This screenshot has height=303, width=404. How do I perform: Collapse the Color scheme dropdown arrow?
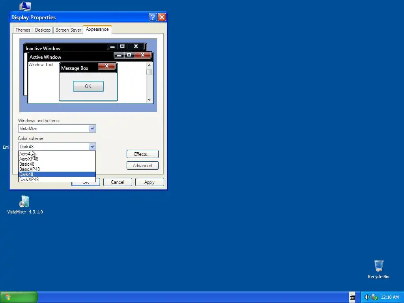tap(92, 147)
